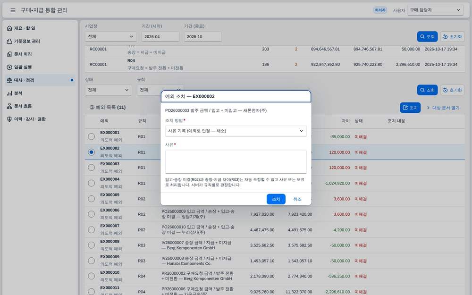Click the 기간 (시작) field 2026-04
Screen dimensions: 472x295
point(160,37)
